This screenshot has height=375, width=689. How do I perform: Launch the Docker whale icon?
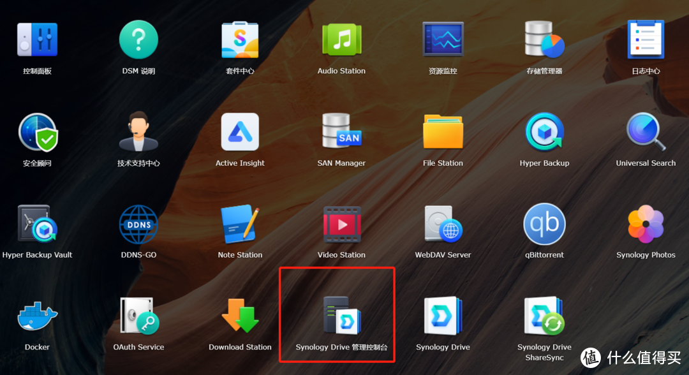click(x=38, y=316)
